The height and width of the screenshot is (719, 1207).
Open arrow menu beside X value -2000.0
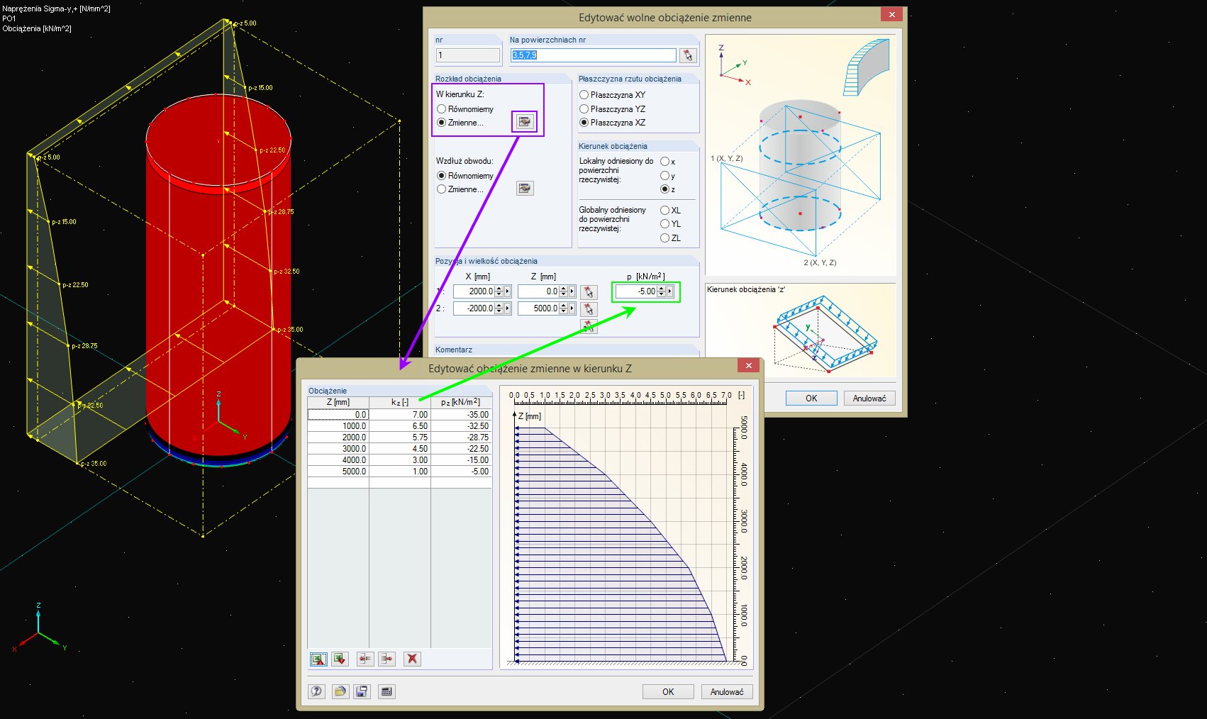pyautogui.click(x=508, y=308)
